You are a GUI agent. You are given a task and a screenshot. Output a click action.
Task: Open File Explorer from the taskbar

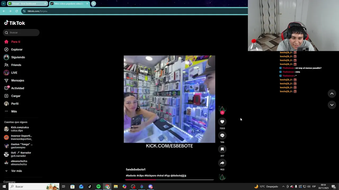click(116, 187)
